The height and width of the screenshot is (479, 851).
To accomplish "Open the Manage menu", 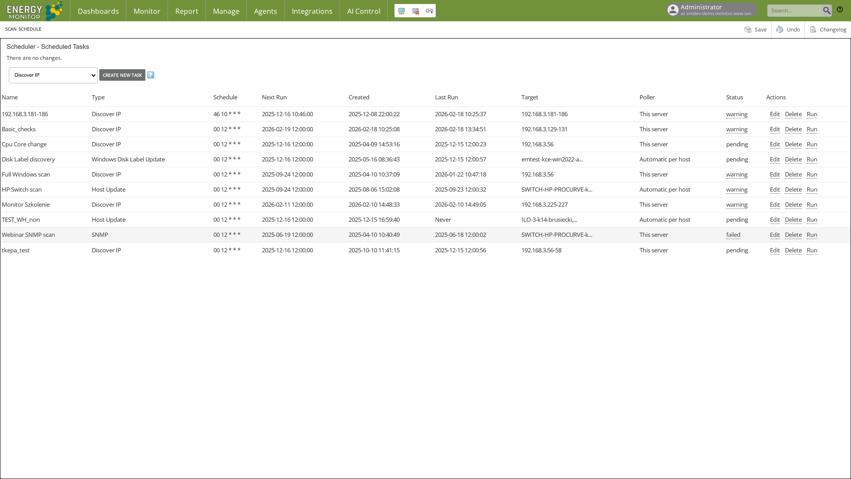I will point(226,11).
